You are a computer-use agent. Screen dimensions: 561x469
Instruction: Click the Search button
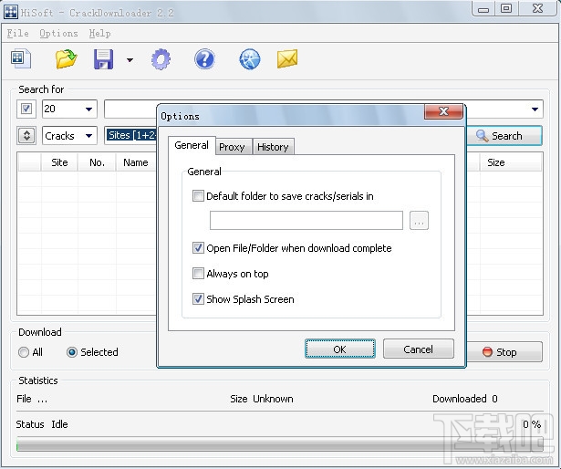coord(504,136)
